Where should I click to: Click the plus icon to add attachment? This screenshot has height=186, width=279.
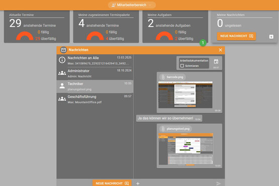tap(138, 183)
